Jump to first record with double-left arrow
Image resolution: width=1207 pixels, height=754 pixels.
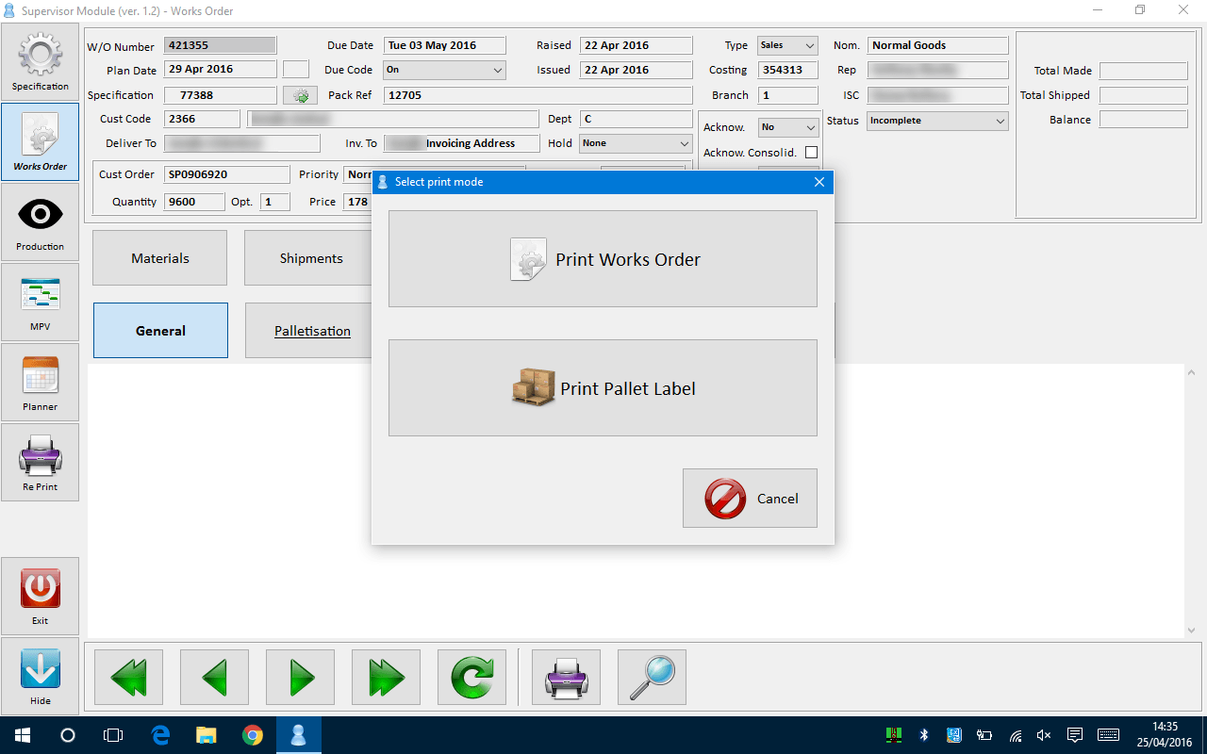pos(128,677)
